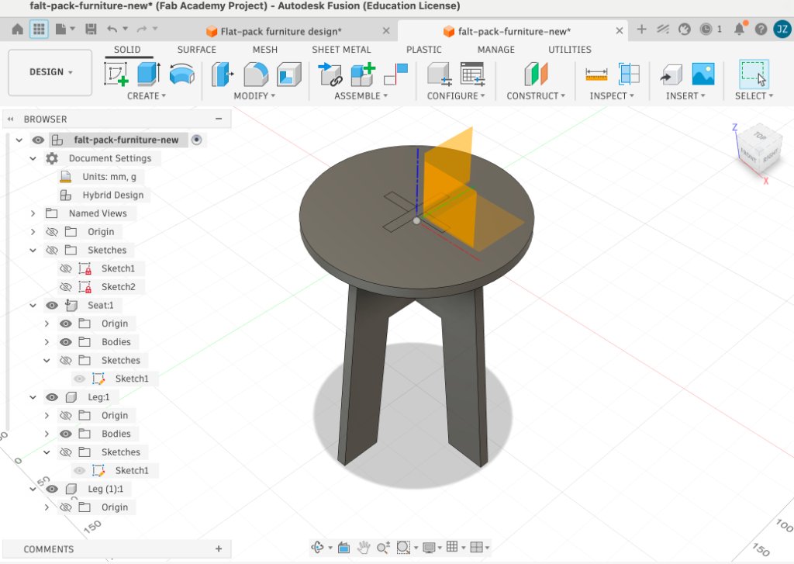Viewport: 794px width, 564px height.
Task: Switch to the SHEET METAL tab
Action: [x=341, y=50]
